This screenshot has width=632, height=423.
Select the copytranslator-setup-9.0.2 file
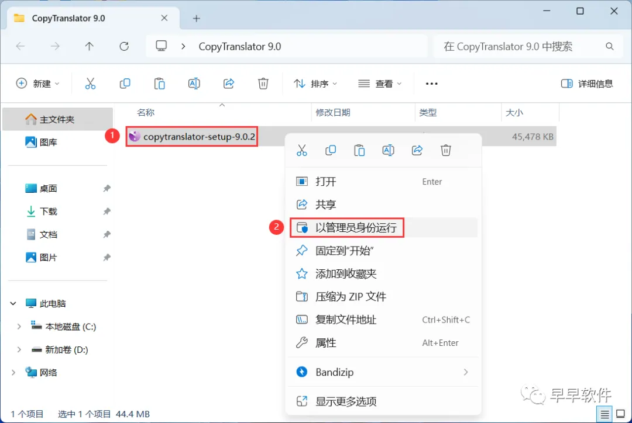[x=192, y=137]
